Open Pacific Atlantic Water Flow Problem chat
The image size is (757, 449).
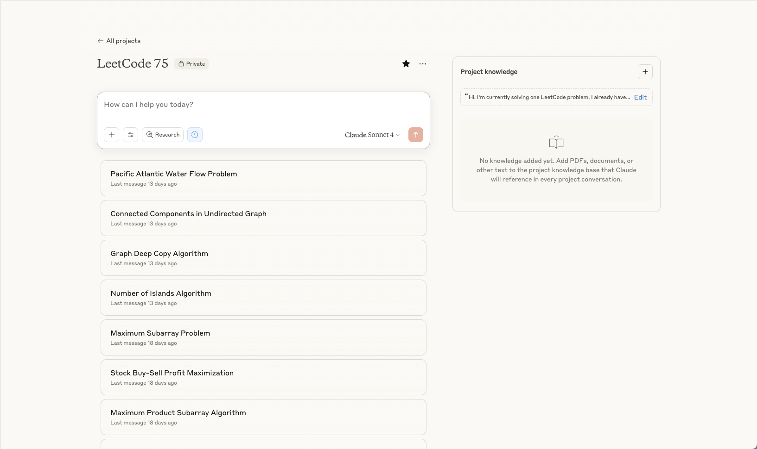point(263,178)
